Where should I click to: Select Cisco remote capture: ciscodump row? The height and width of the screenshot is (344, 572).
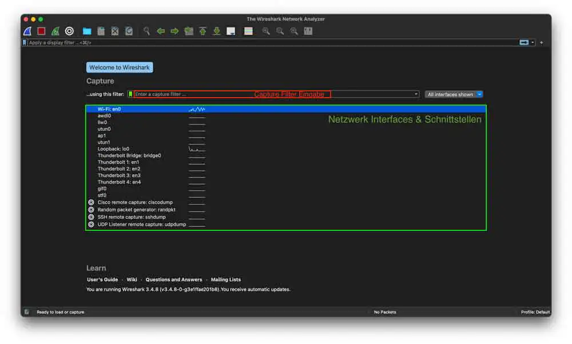coord(286,202)
